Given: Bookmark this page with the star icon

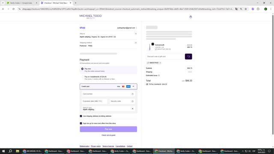Looking at the screenshot, I should coord(246,9).
